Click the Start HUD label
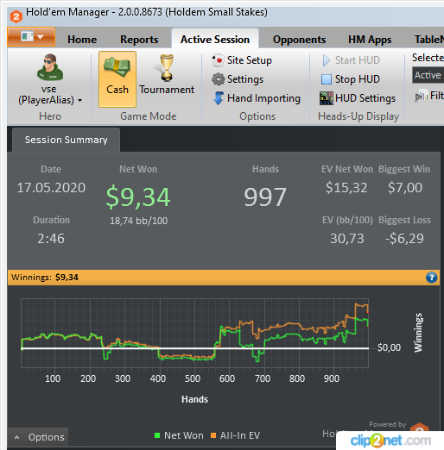 pyautogui.click(x=358, y=60)
